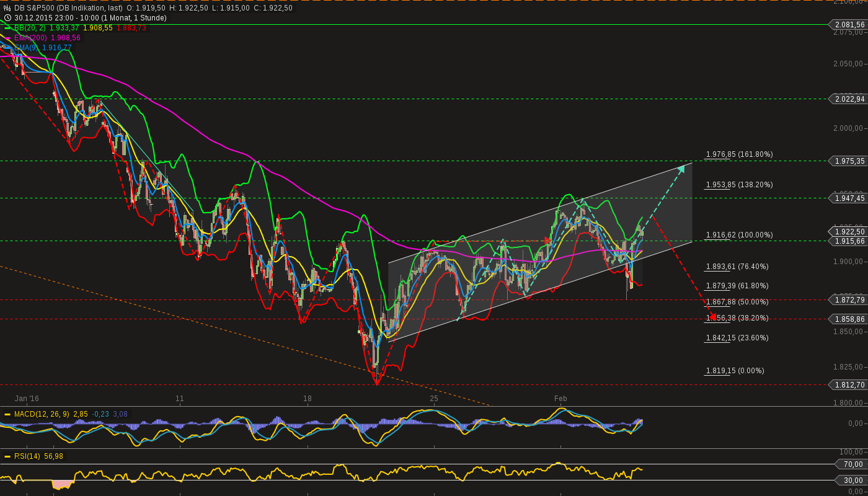Click the magenta EMA(200) legend dash icon
This screenshot has height=496, width=868.
point(7,38)
